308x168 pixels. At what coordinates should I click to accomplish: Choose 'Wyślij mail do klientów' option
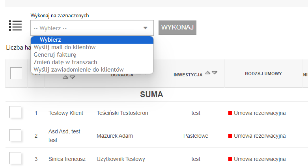coord(92,47)
